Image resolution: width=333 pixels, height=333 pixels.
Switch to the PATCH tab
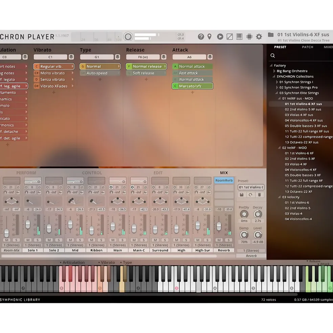coord(308,47)
